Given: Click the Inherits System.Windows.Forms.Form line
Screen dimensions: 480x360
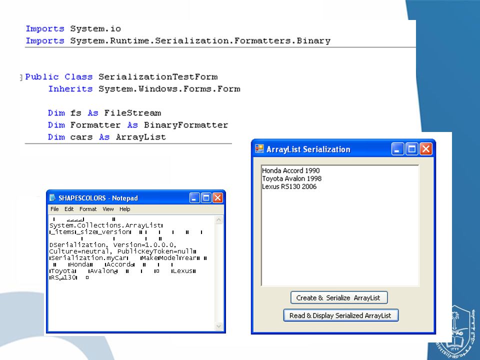Looking at the screenshot, I should pyautogui.click(x=144, y=89).
